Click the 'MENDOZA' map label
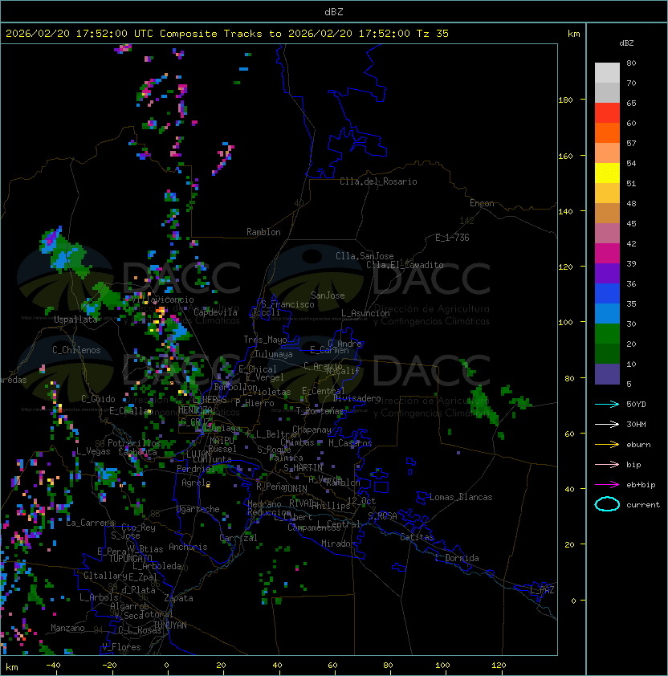The image size is (668, 676). pos(195,409)
